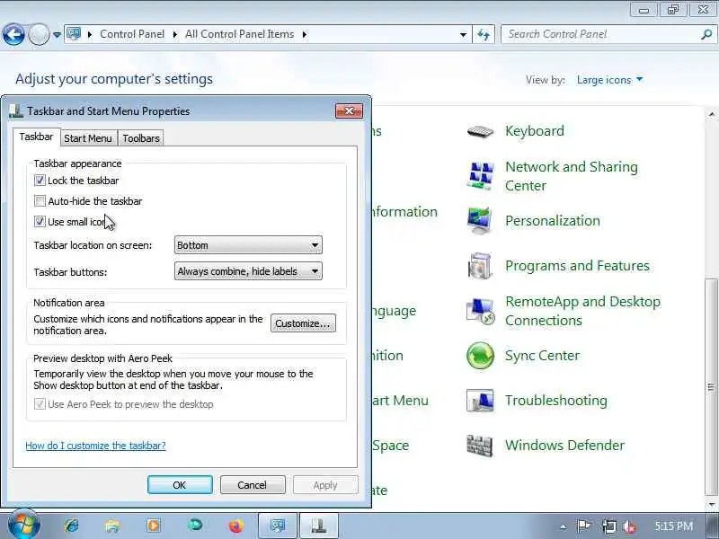Click the search magnifier icon
Viewport: 719px width, 539px height.
[x=706, y=34]
